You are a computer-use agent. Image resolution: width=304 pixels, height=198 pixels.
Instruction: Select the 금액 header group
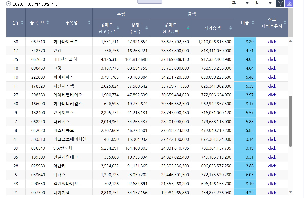(192, 14)
